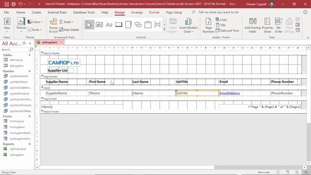The height and width of the screenshot is (175, 311).
Task: Open the Colors dropdown
Action: (x=35, y=22)
